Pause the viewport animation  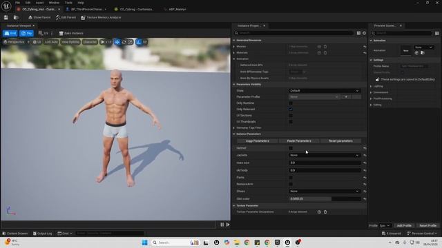(222, 225)
